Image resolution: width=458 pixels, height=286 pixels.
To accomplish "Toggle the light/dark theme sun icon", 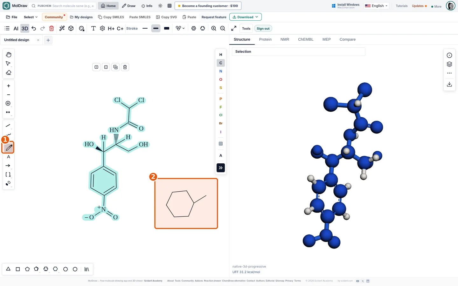I will tap(160, 6).
